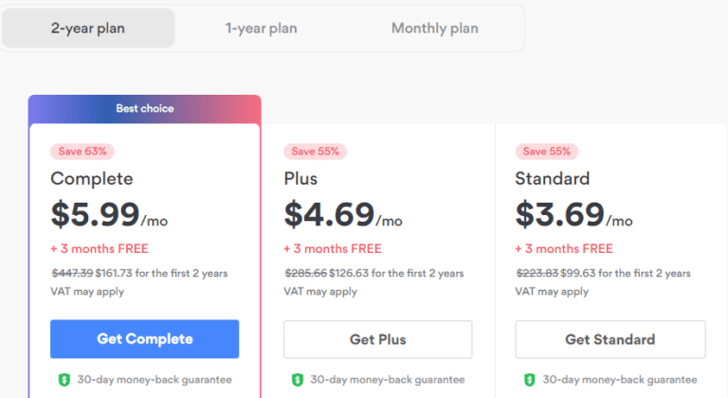Click the Best choice banner
The image size is (728, 398).
[x=144, y=108]
